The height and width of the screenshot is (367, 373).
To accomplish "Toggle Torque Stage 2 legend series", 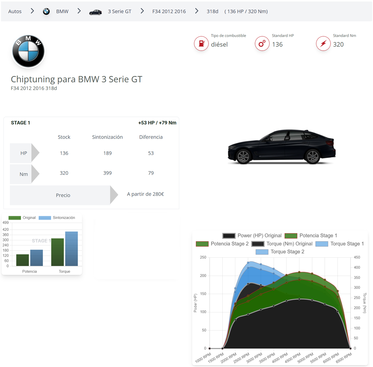I will [280, 252].
